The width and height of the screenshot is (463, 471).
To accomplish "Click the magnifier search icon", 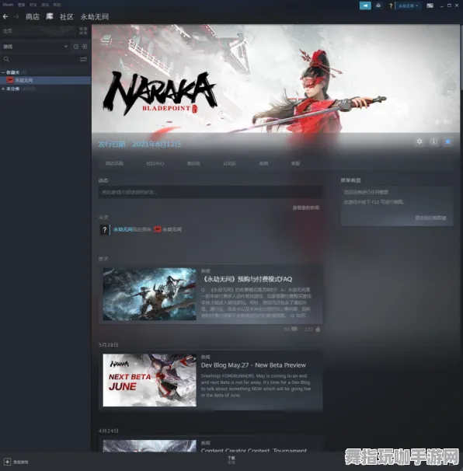I will pyautogui.click(x=6, y=59).
